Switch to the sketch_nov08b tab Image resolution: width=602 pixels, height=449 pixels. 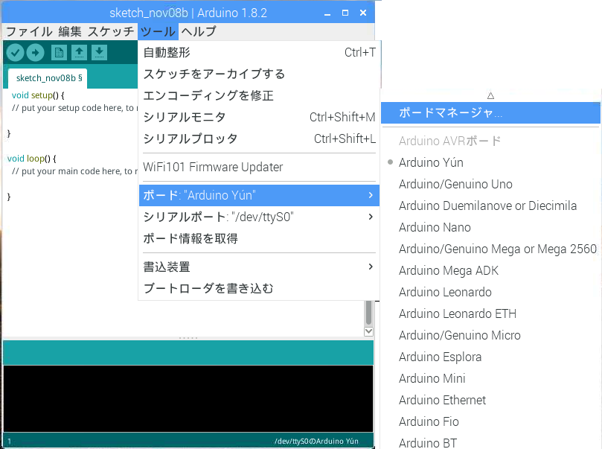pyautogui.click(x=48, y=78)
